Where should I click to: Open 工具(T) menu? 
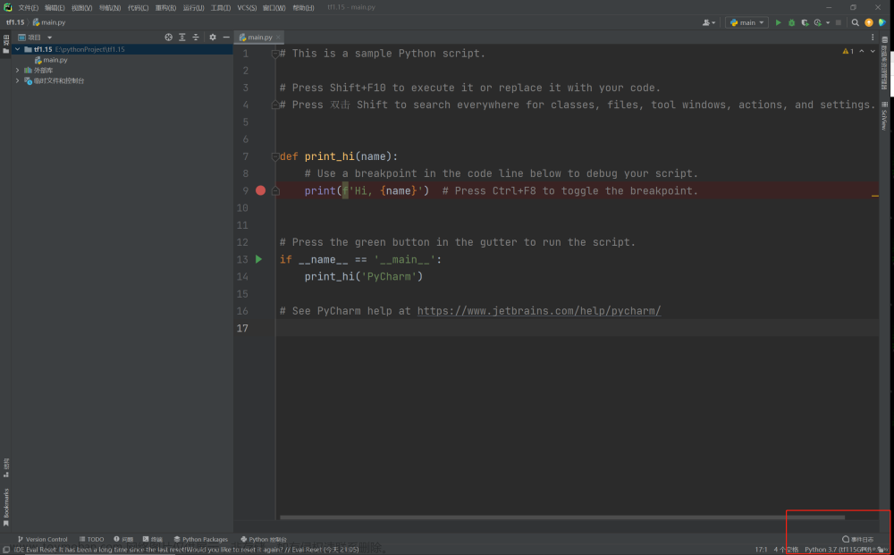coord(221,7)
